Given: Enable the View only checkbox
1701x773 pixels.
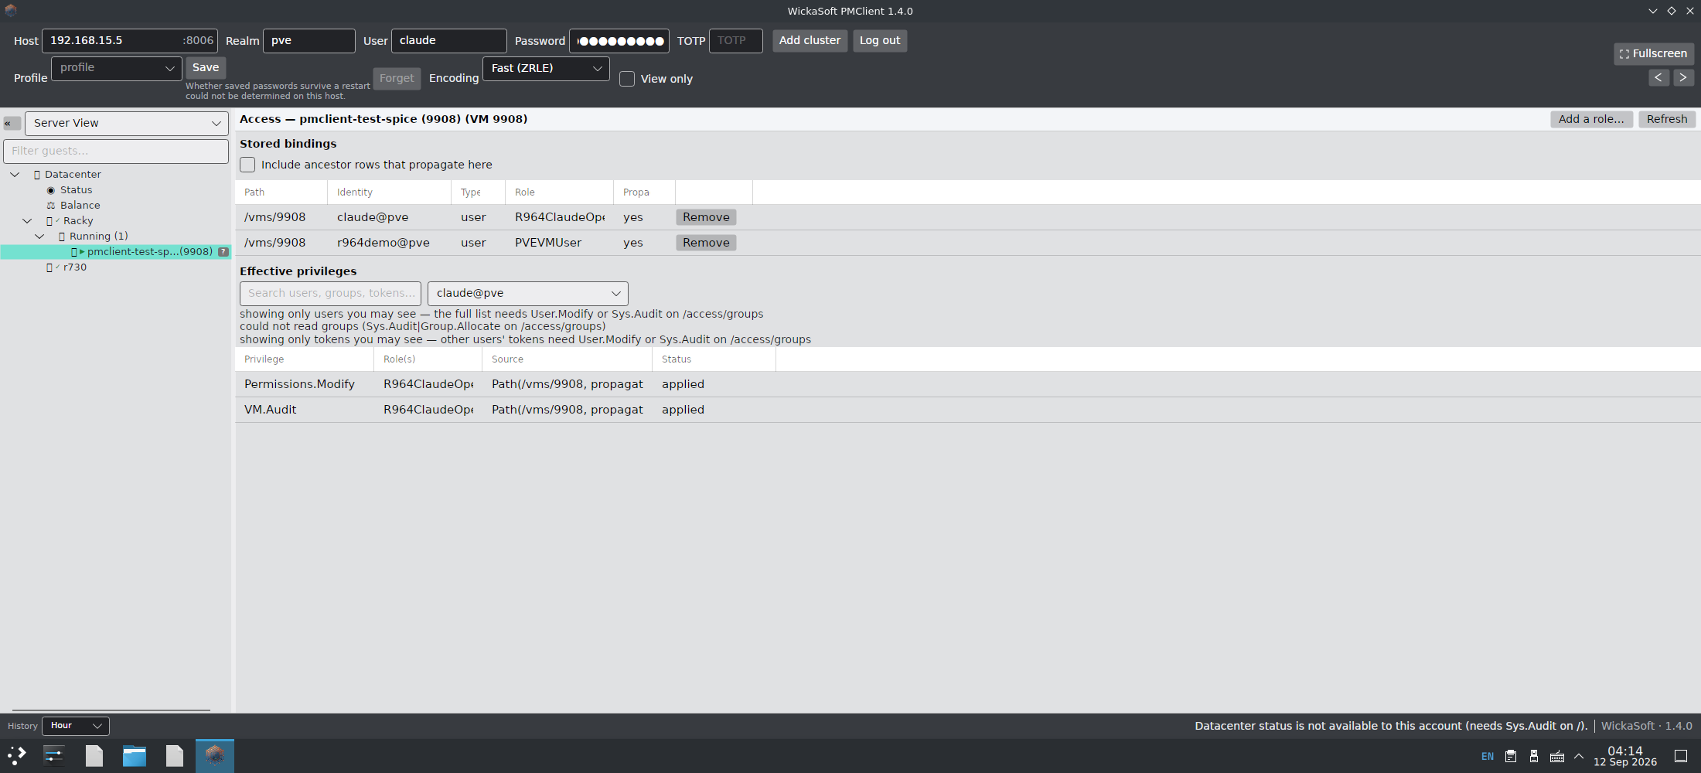Looking at the screenshot, I should coord(627,79).
